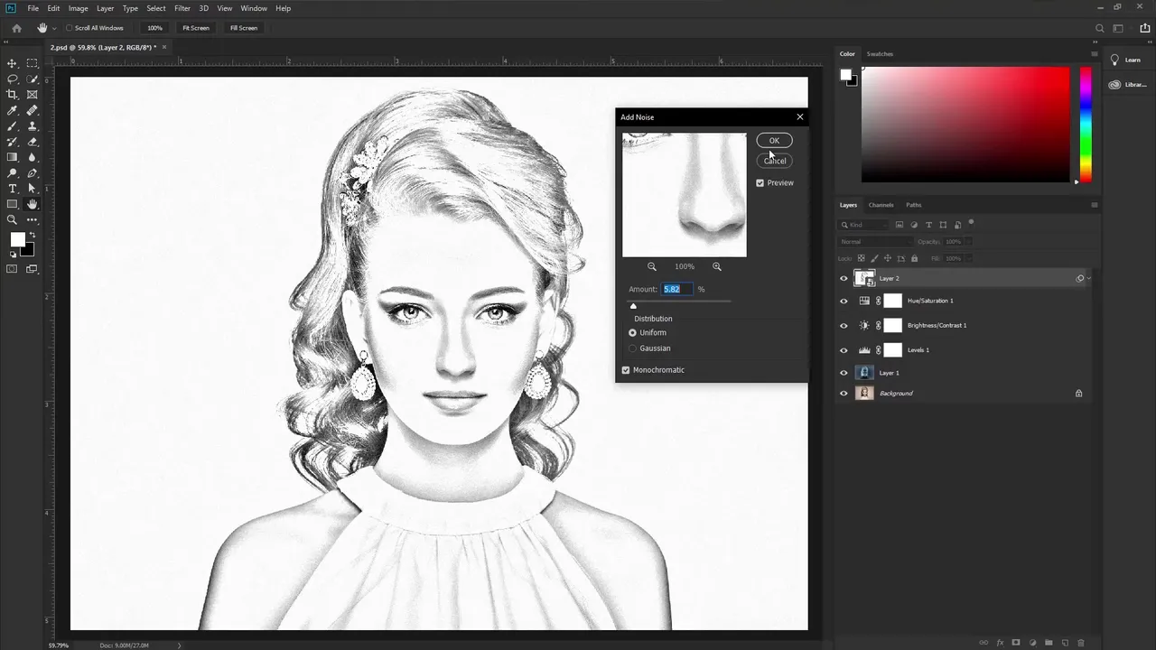This screenshot has width=1156, height=650.
Task: Toggle the Preview checkbox
Action: pyautogui.click(x=760, y=183)
